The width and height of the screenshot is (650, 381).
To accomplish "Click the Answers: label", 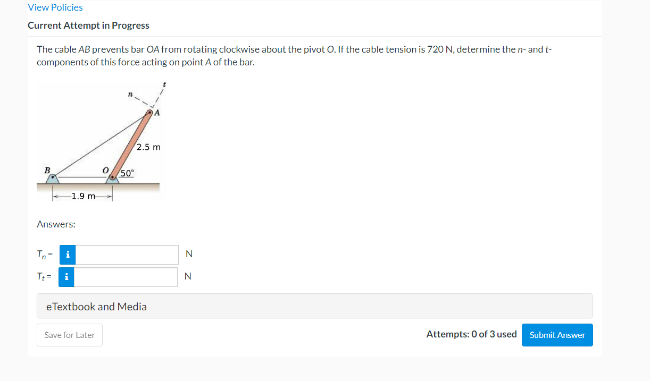I will point(56,224).
